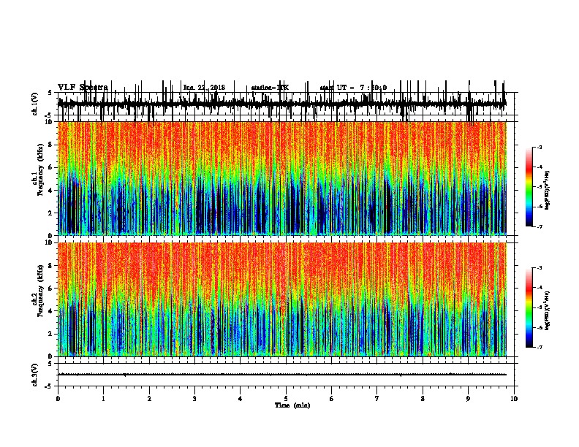Click time axis tick label "8"

(423, 399)
